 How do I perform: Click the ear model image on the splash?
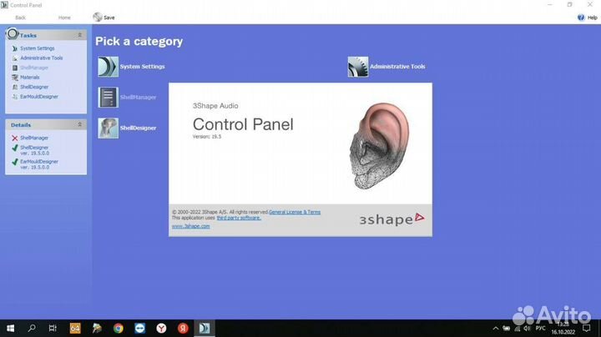(379, 145)
